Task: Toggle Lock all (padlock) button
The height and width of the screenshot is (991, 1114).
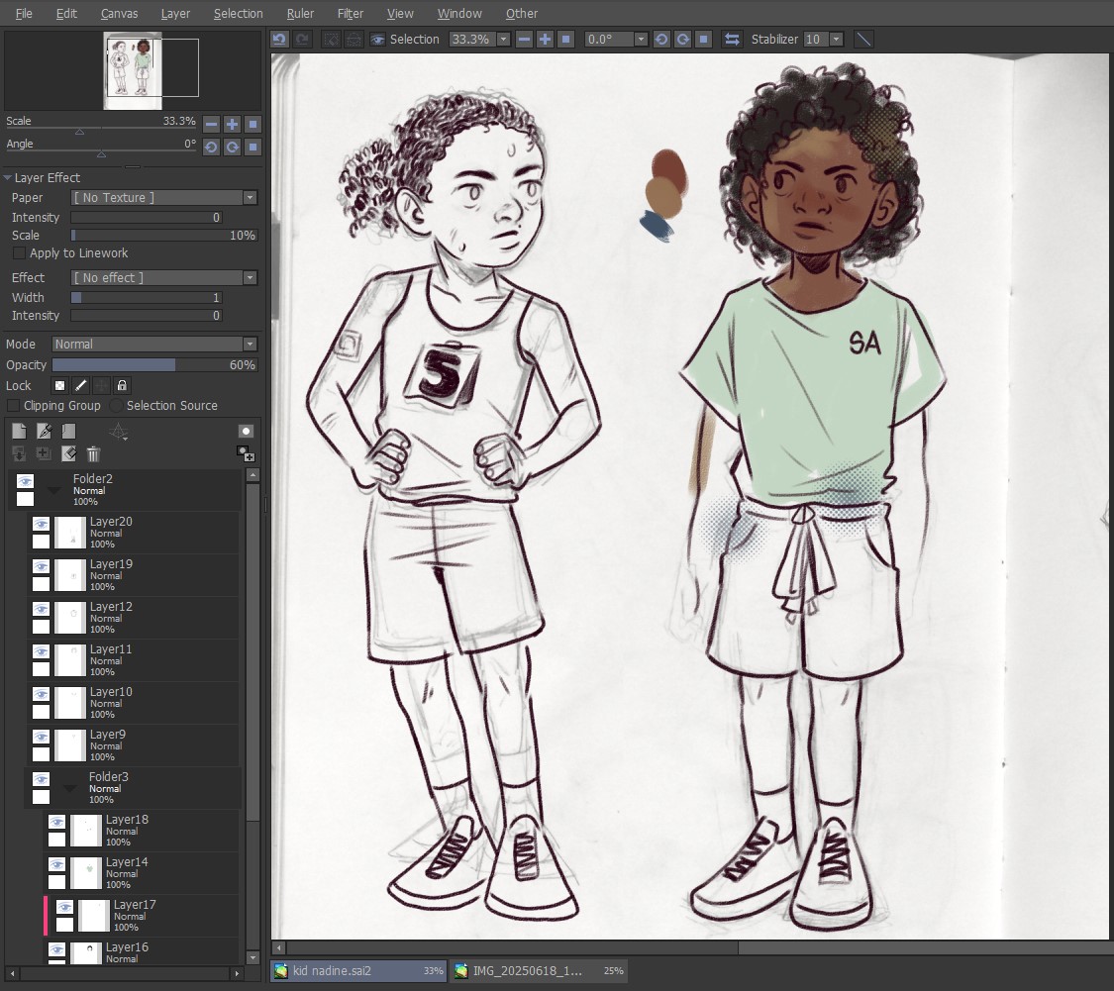Action: pyautogui.click(x=122, y=386)
